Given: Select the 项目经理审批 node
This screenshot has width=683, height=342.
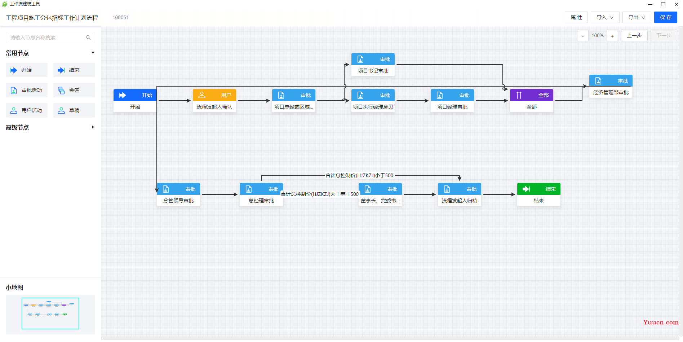Looking at the screenshot, I should tap(452, 101).
